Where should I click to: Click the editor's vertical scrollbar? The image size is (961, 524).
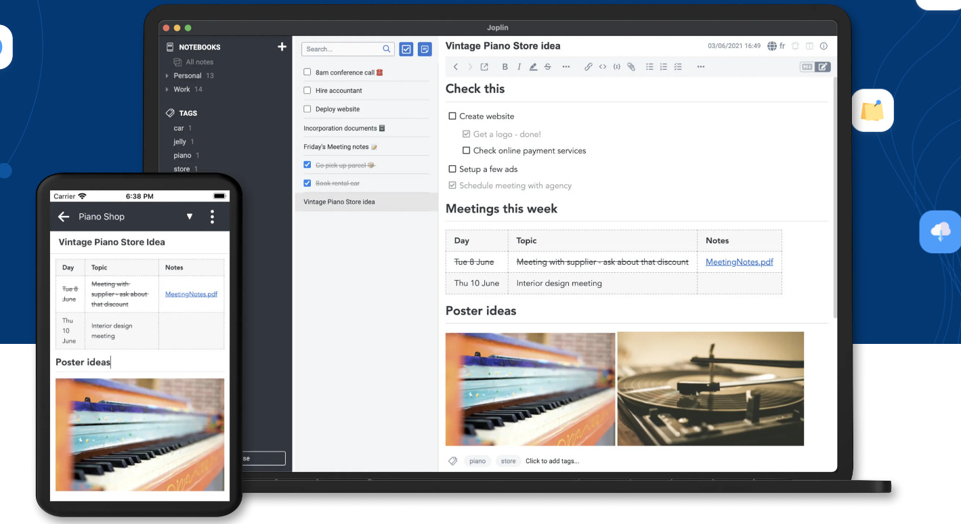834,198
